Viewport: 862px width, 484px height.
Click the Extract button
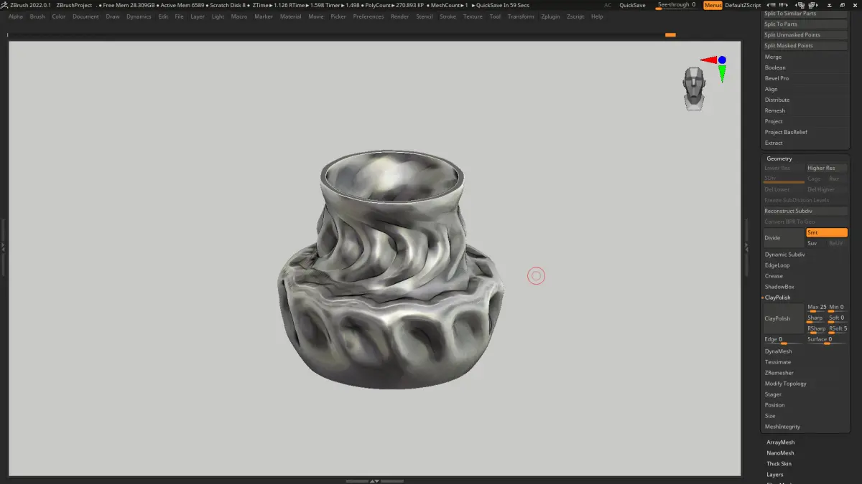[x=774, y=143]
